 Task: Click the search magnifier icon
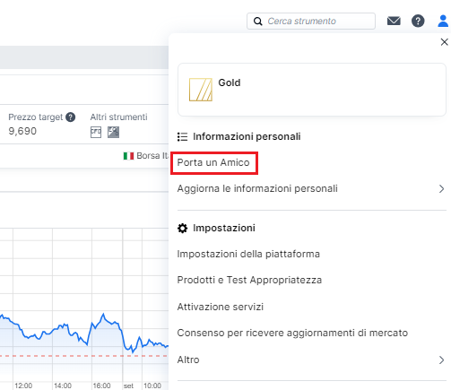click(258, 22)
